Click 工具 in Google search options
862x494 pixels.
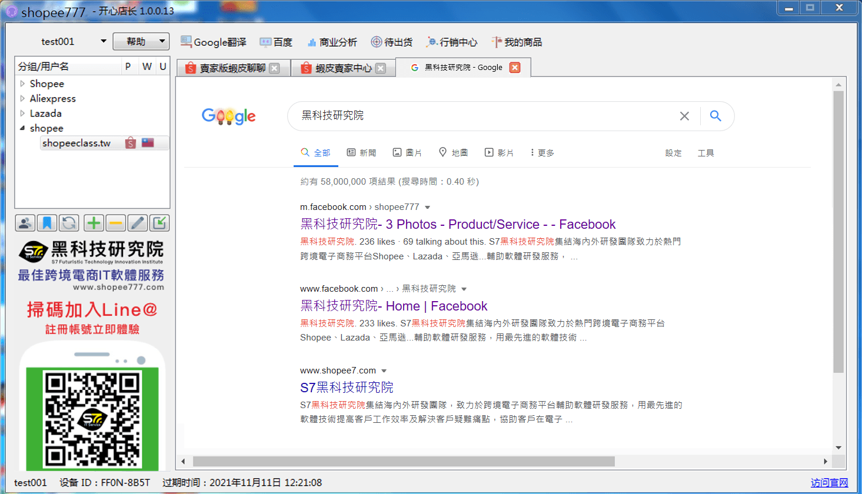(706, 153)
